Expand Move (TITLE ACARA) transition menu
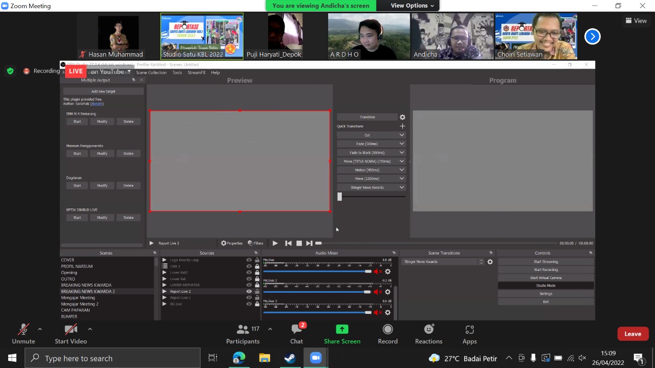This screenshot has width=655, height=368. point(402,161)
